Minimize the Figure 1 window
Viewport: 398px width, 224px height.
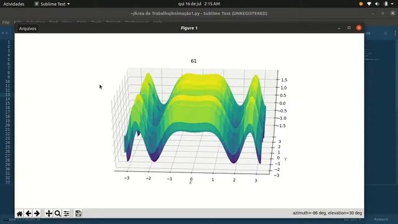click(x=339, y=28)
